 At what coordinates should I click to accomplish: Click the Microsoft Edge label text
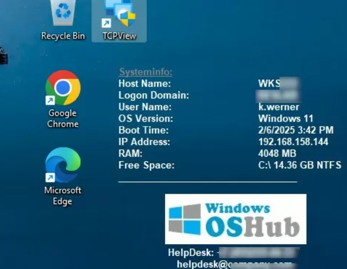pos(63,196)
